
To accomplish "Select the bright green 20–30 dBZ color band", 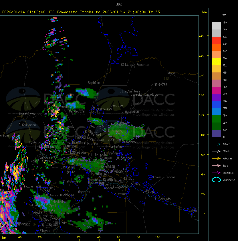I will click(x=216, y=119).
